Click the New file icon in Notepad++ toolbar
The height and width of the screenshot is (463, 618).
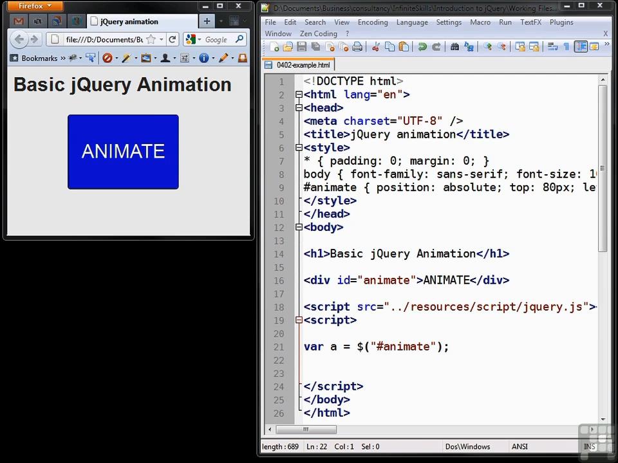(274, 47)
